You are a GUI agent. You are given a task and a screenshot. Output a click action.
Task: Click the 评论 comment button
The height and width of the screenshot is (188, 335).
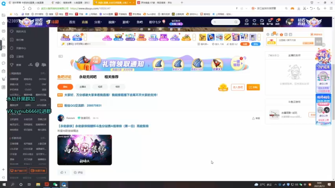tap(78, 173)
